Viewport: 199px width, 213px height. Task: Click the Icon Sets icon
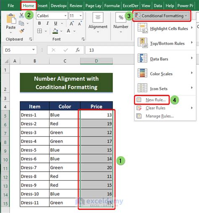(142, 88)
